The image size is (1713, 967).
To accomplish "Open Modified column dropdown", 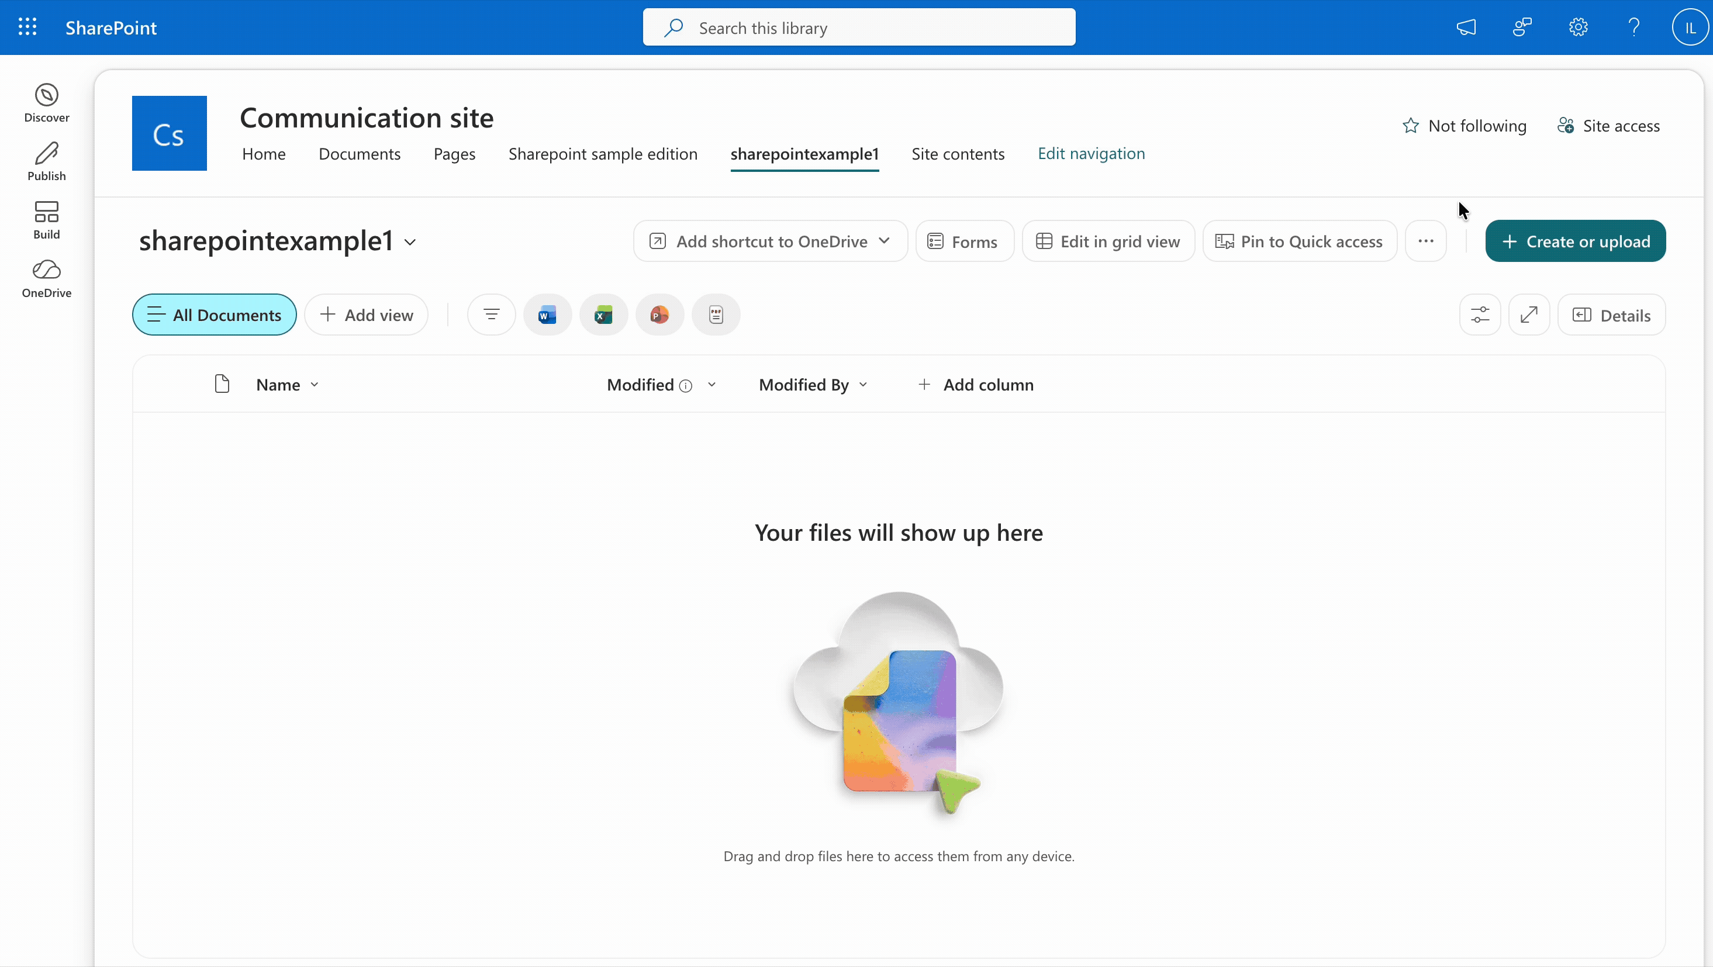I will (x=712, y=385).
